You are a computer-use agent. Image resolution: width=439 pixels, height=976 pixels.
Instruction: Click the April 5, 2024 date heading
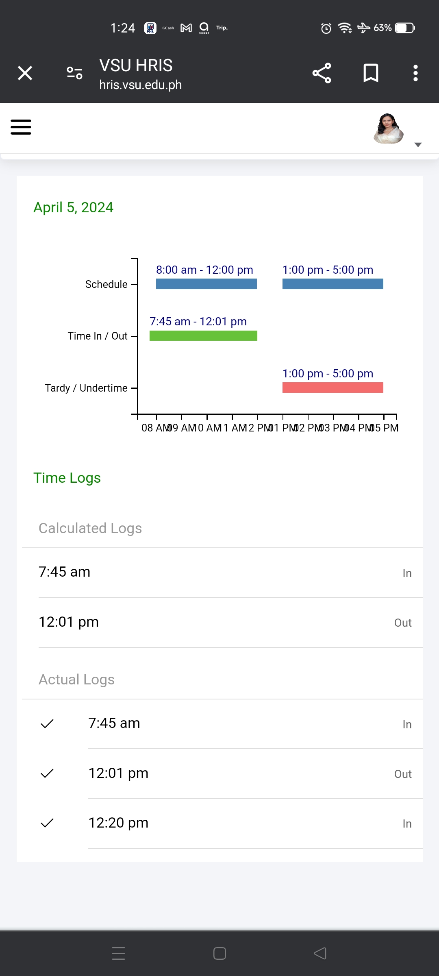pyautogui.click(x=73, y=207)
